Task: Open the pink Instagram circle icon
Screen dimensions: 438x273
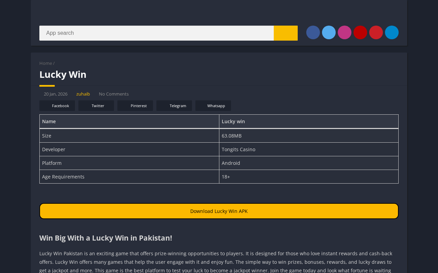Action: coord(345,32)
